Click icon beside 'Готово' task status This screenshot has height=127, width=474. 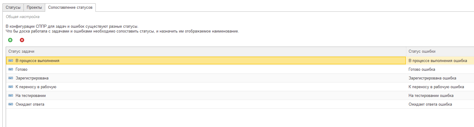coord(11,70)
